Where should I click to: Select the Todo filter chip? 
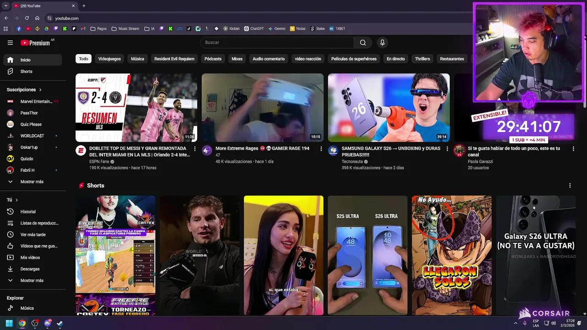coord(83,59)
